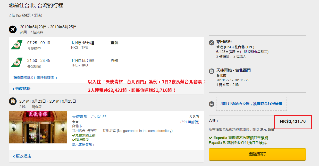Click the sidebar airplane icon for 來回航班
The image size is (319, 166).
click(212, 43)
